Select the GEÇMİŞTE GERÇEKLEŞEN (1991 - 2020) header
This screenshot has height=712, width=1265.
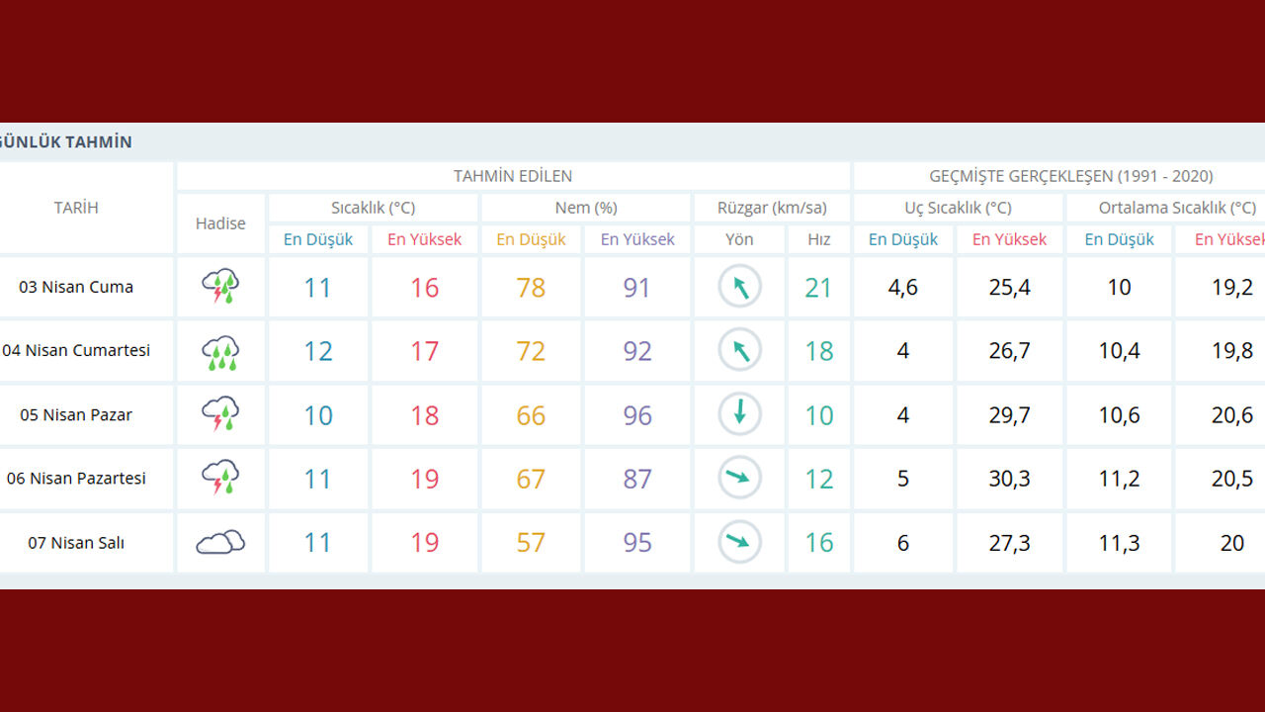[1070, 176]
